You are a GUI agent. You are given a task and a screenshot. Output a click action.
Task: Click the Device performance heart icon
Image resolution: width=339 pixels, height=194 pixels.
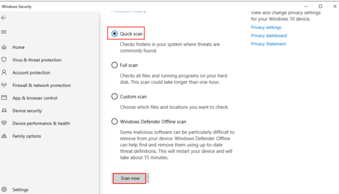(4, 123)
